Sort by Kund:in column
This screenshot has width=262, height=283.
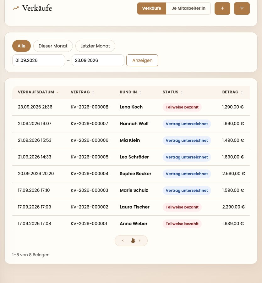point(130,92)
